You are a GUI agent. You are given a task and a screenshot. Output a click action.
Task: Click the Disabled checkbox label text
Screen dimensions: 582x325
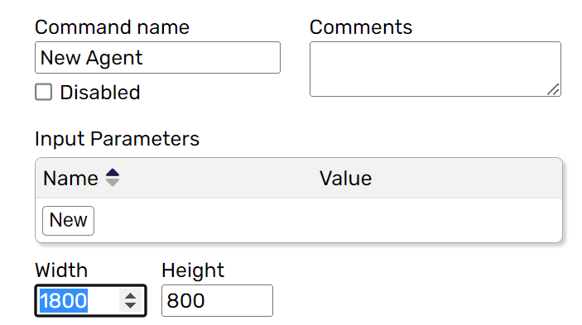point(100,93)
